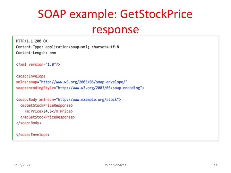This screenshot has height=173, width=231.
Task: Select the price value 34.5
Action: [x=47, y=111]
